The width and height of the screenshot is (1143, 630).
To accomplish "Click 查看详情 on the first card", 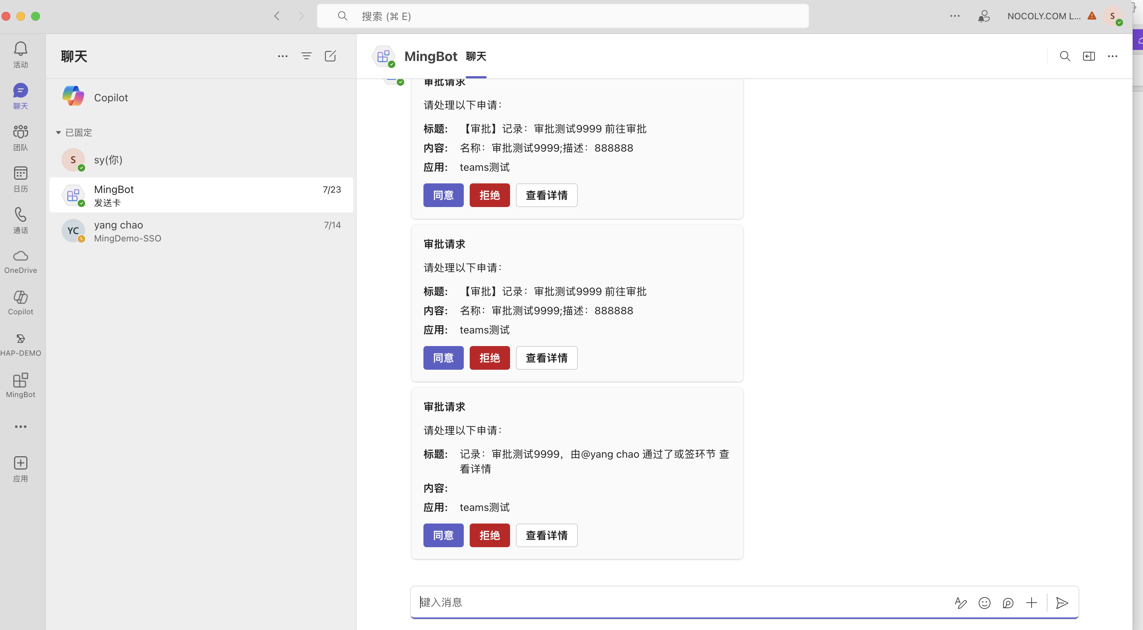I will [x=546, y=195].
